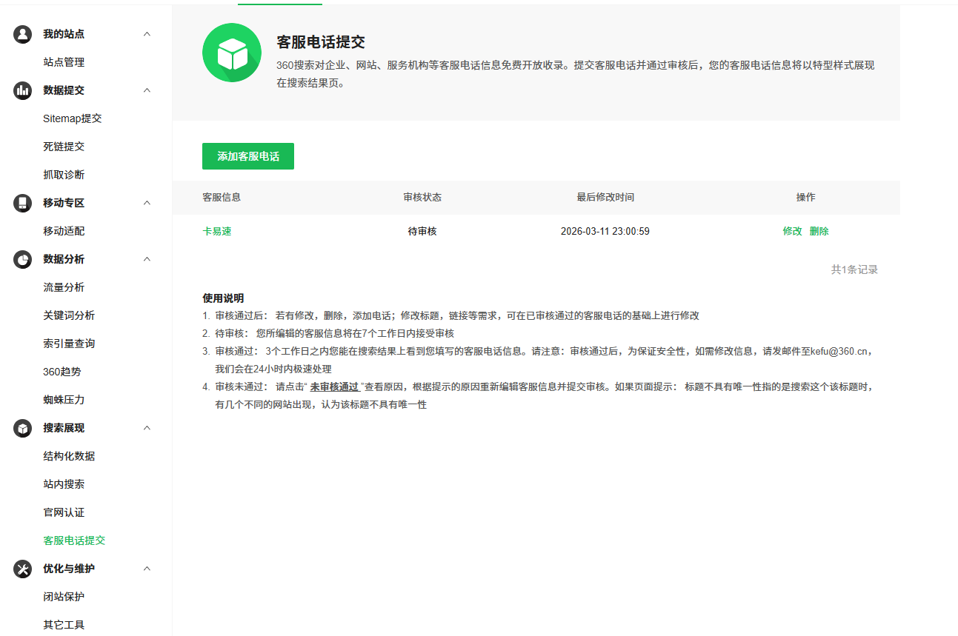
Task: Click the 我的站点 section heading
Action: click(x=64, y=34)
